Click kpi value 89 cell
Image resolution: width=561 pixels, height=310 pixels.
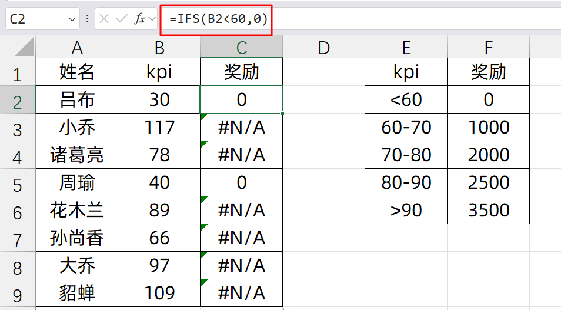tap(159, 210)
